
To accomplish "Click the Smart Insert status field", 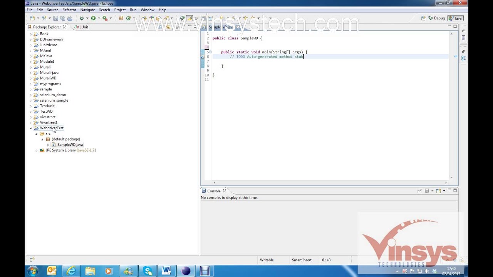I will (x=302, y=260).
